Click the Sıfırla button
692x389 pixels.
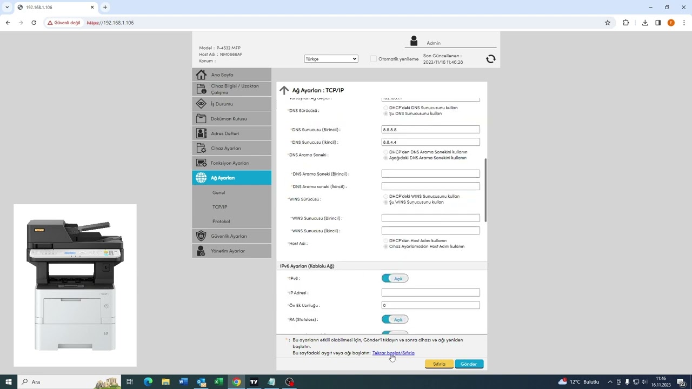pos(439,364)
